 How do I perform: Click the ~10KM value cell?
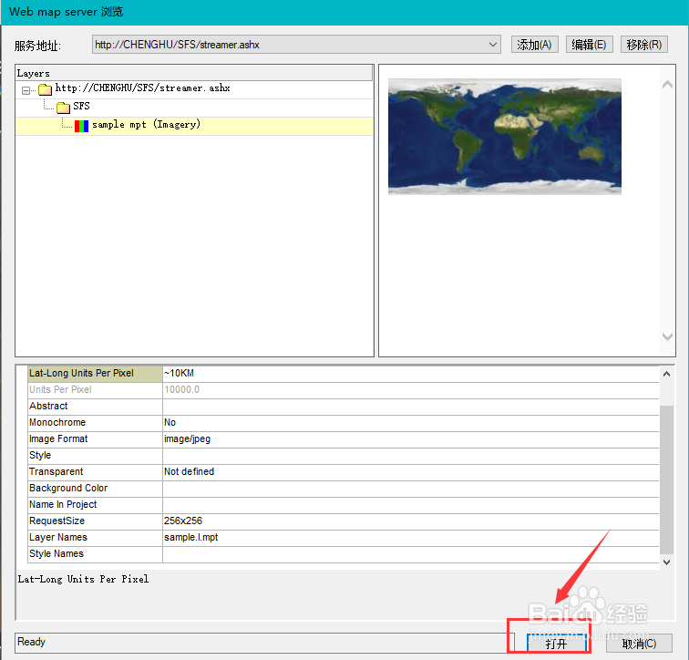[410, 373]
